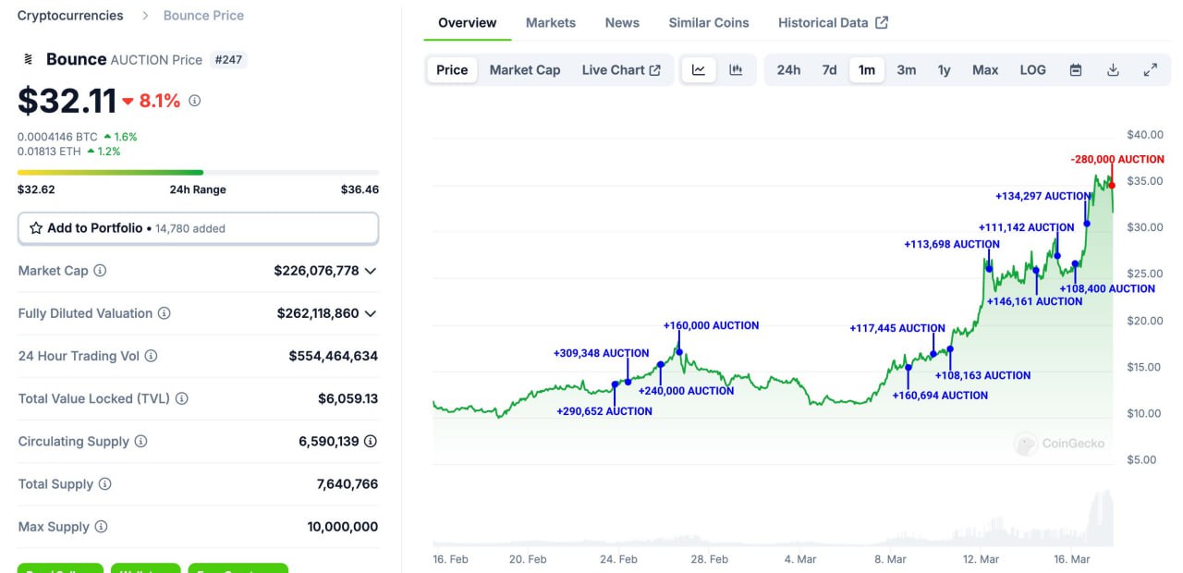Switch to the Similar Coins tab
The width and height of the screenshot is (1183, 573).
click(709, 22)
